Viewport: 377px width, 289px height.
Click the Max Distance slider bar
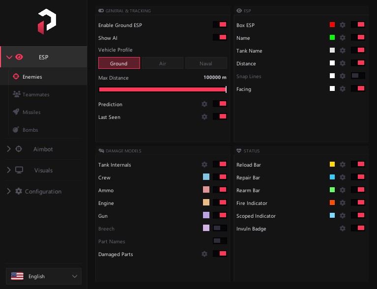click(163, 89)
